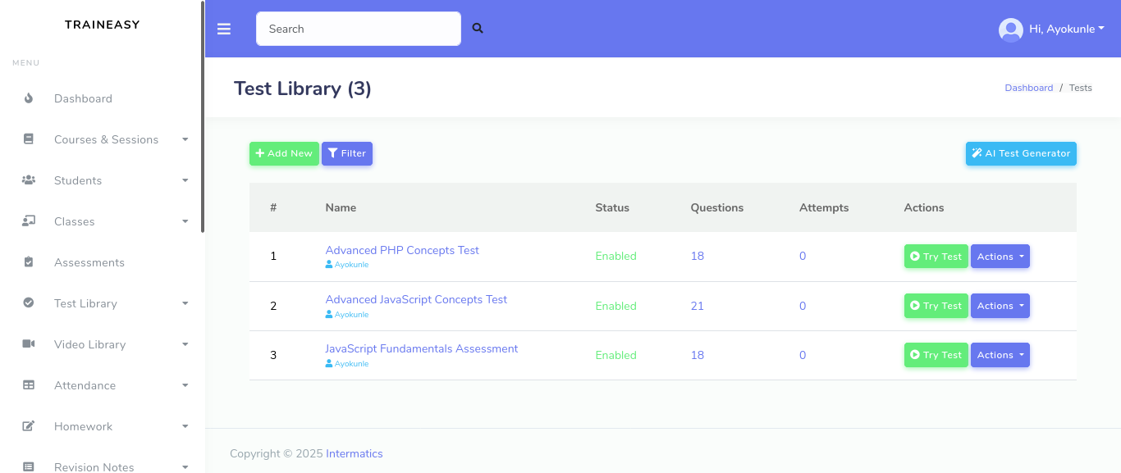Open Actions dropdown for JavaScript Fundamentals Assessment
1121x473 pixels.
(1000, 355)
